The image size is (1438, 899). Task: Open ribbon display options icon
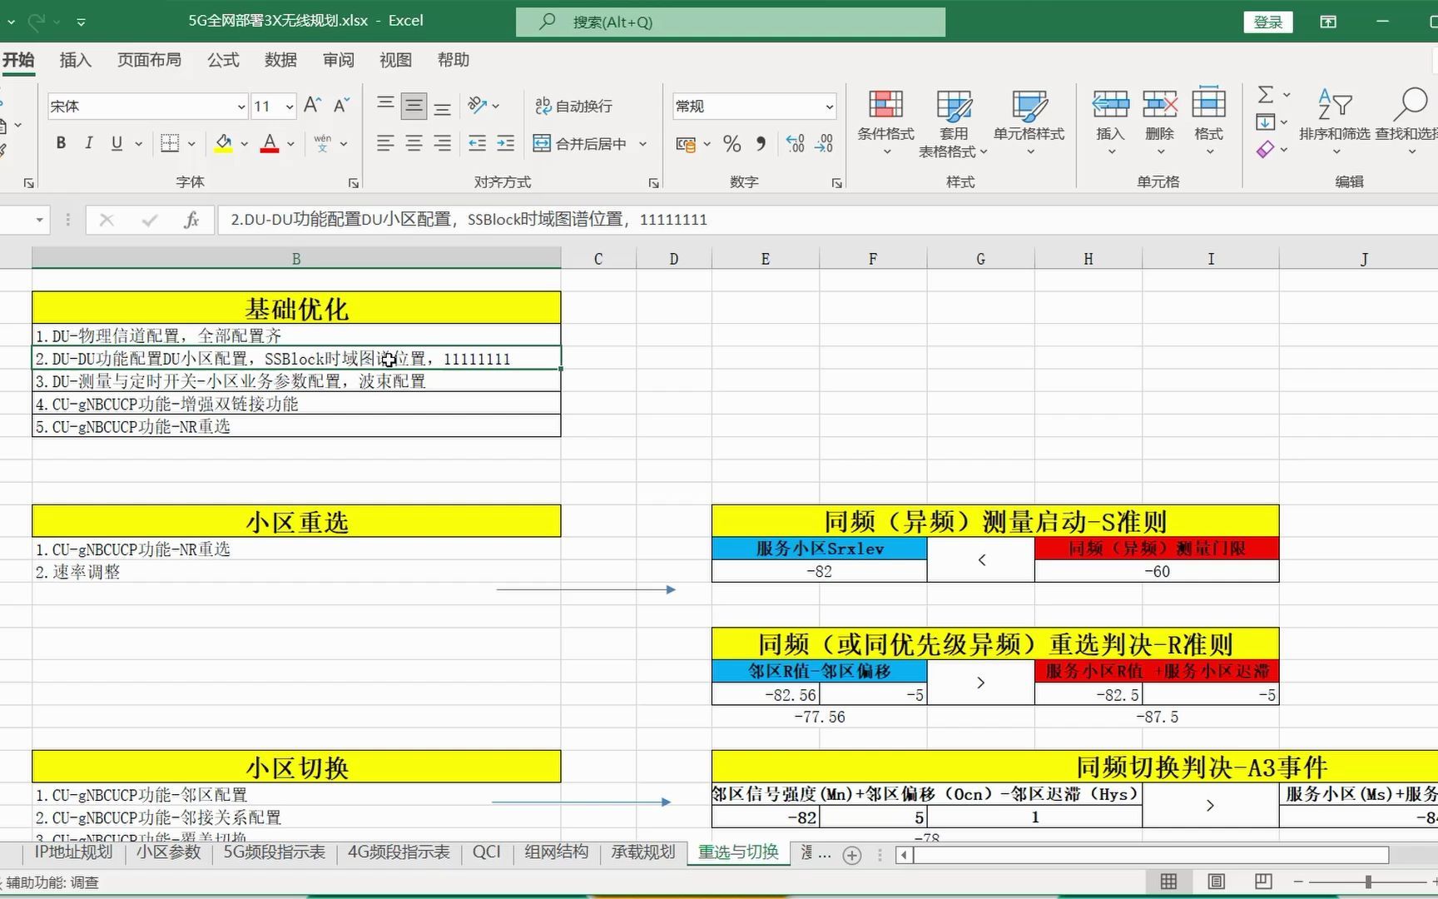point(1328,22)
